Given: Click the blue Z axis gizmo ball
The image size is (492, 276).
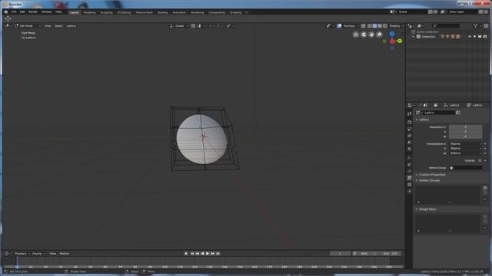Looking at the screenshot, I should click(392, 34).
